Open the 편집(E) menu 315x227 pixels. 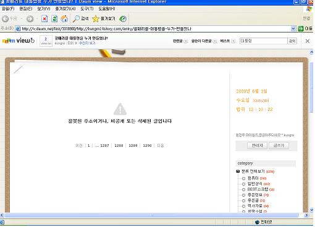coord(26,9)
